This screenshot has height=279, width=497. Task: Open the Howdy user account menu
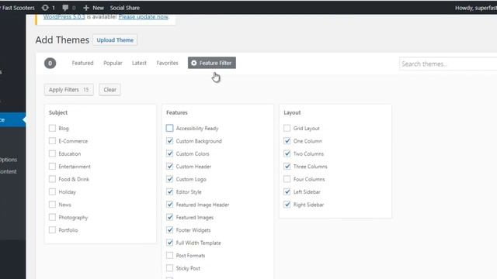click(x=476, y=8)
